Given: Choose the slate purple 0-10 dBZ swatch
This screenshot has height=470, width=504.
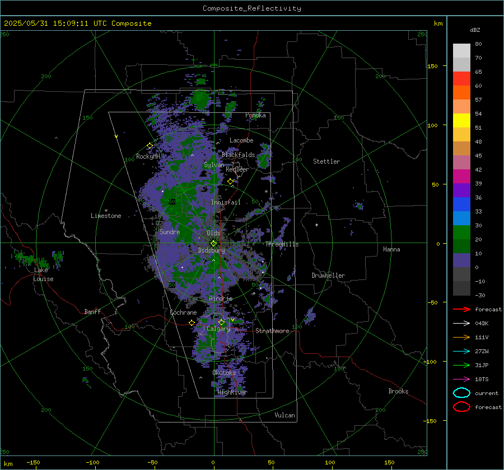Looking at the screenshot, I should [461, 260].
